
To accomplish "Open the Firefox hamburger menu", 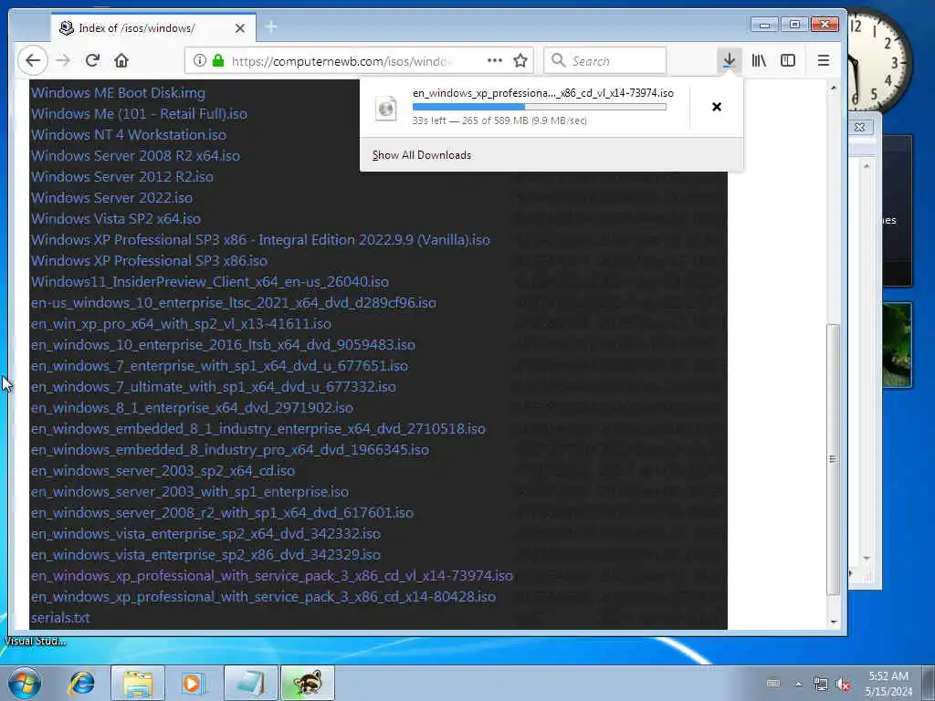I will 824,60.
